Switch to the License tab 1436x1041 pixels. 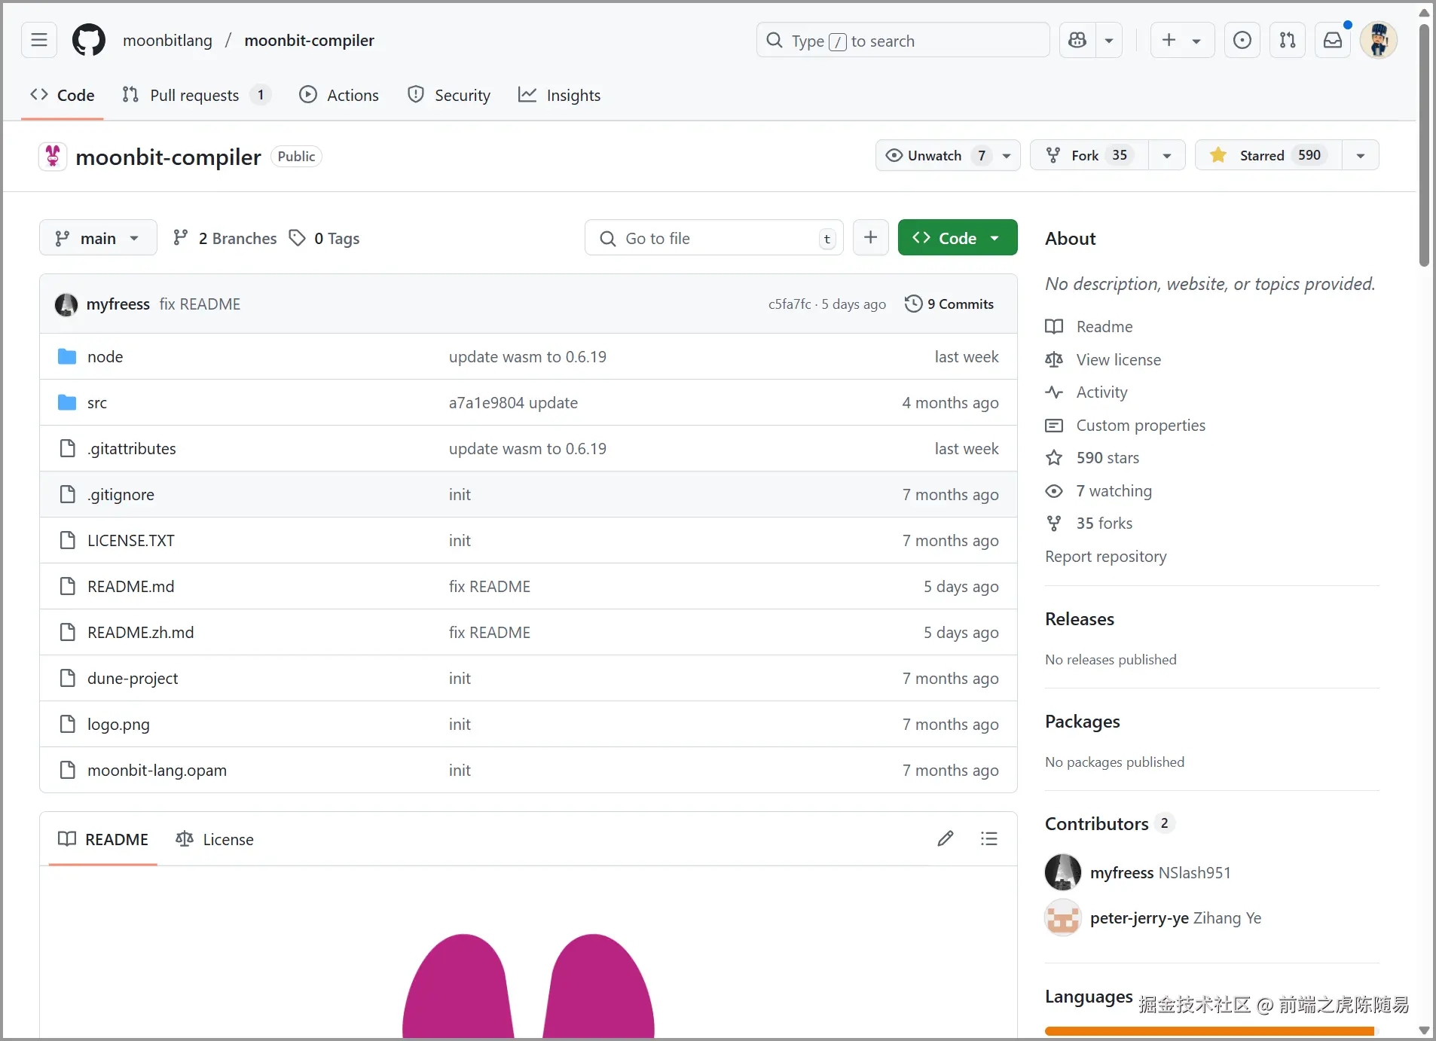215,839
